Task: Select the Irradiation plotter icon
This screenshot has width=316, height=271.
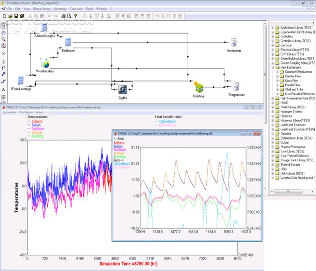Action: [234, 42]
